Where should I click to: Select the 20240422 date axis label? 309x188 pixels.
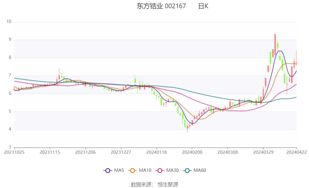(x=296, y=152)
